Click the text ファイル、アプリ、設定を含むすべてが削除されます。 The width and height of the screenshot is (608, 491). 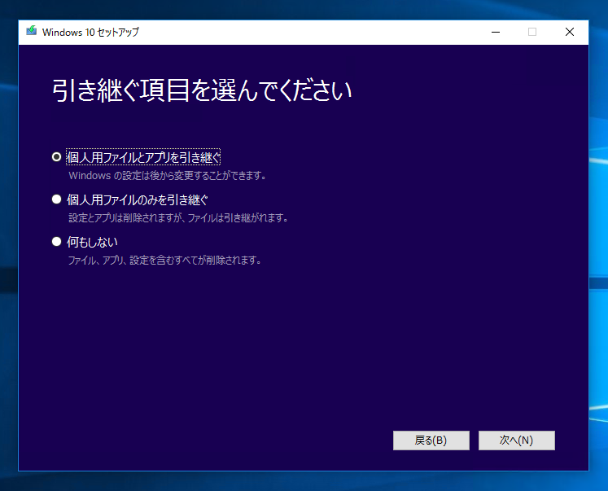(164, 261)
